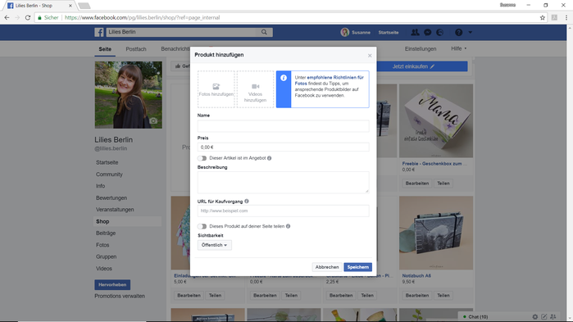Open Community in the sidebar
Image resolution: width=573 pixels, height=322 pixels.
[109, 175]
